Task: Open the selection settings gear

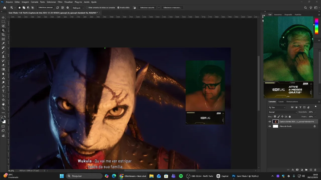Action: click(x=67, y=8)
